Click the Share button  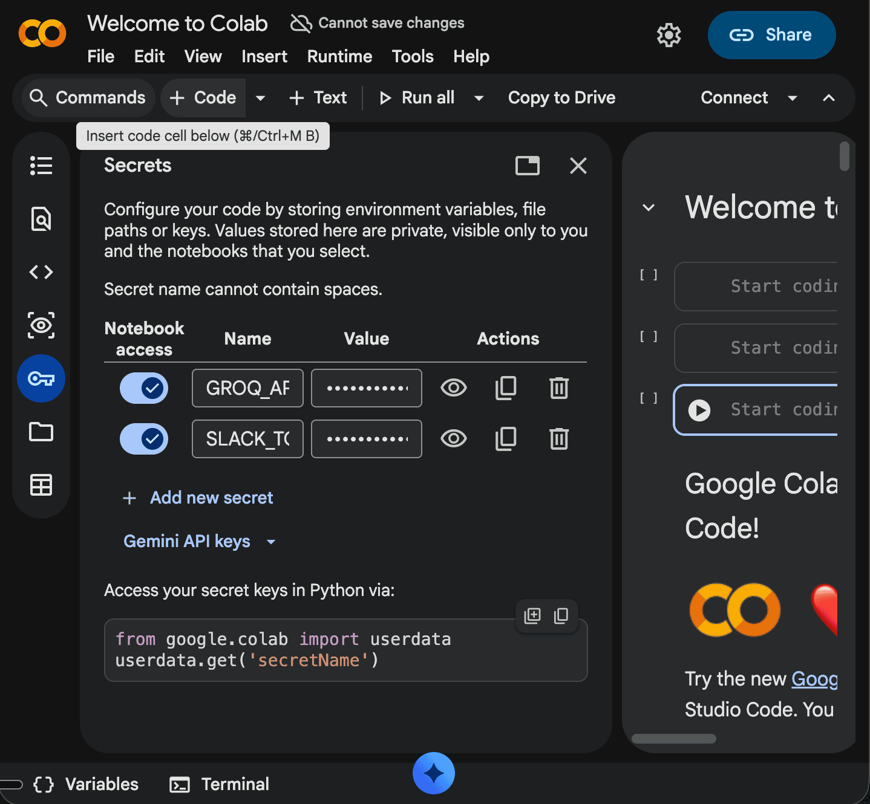(771, 35)
